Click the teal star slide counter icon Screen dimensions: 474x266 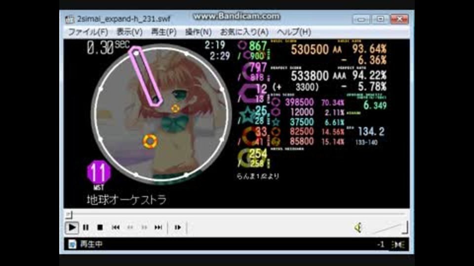[247, 115]
